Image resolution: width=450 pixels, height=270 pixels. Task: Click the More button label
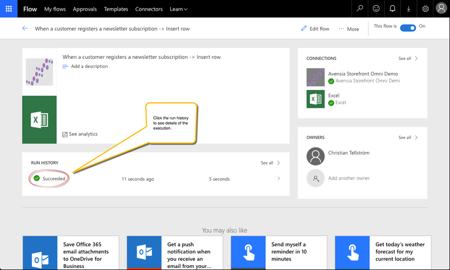[x=353, y=29]
